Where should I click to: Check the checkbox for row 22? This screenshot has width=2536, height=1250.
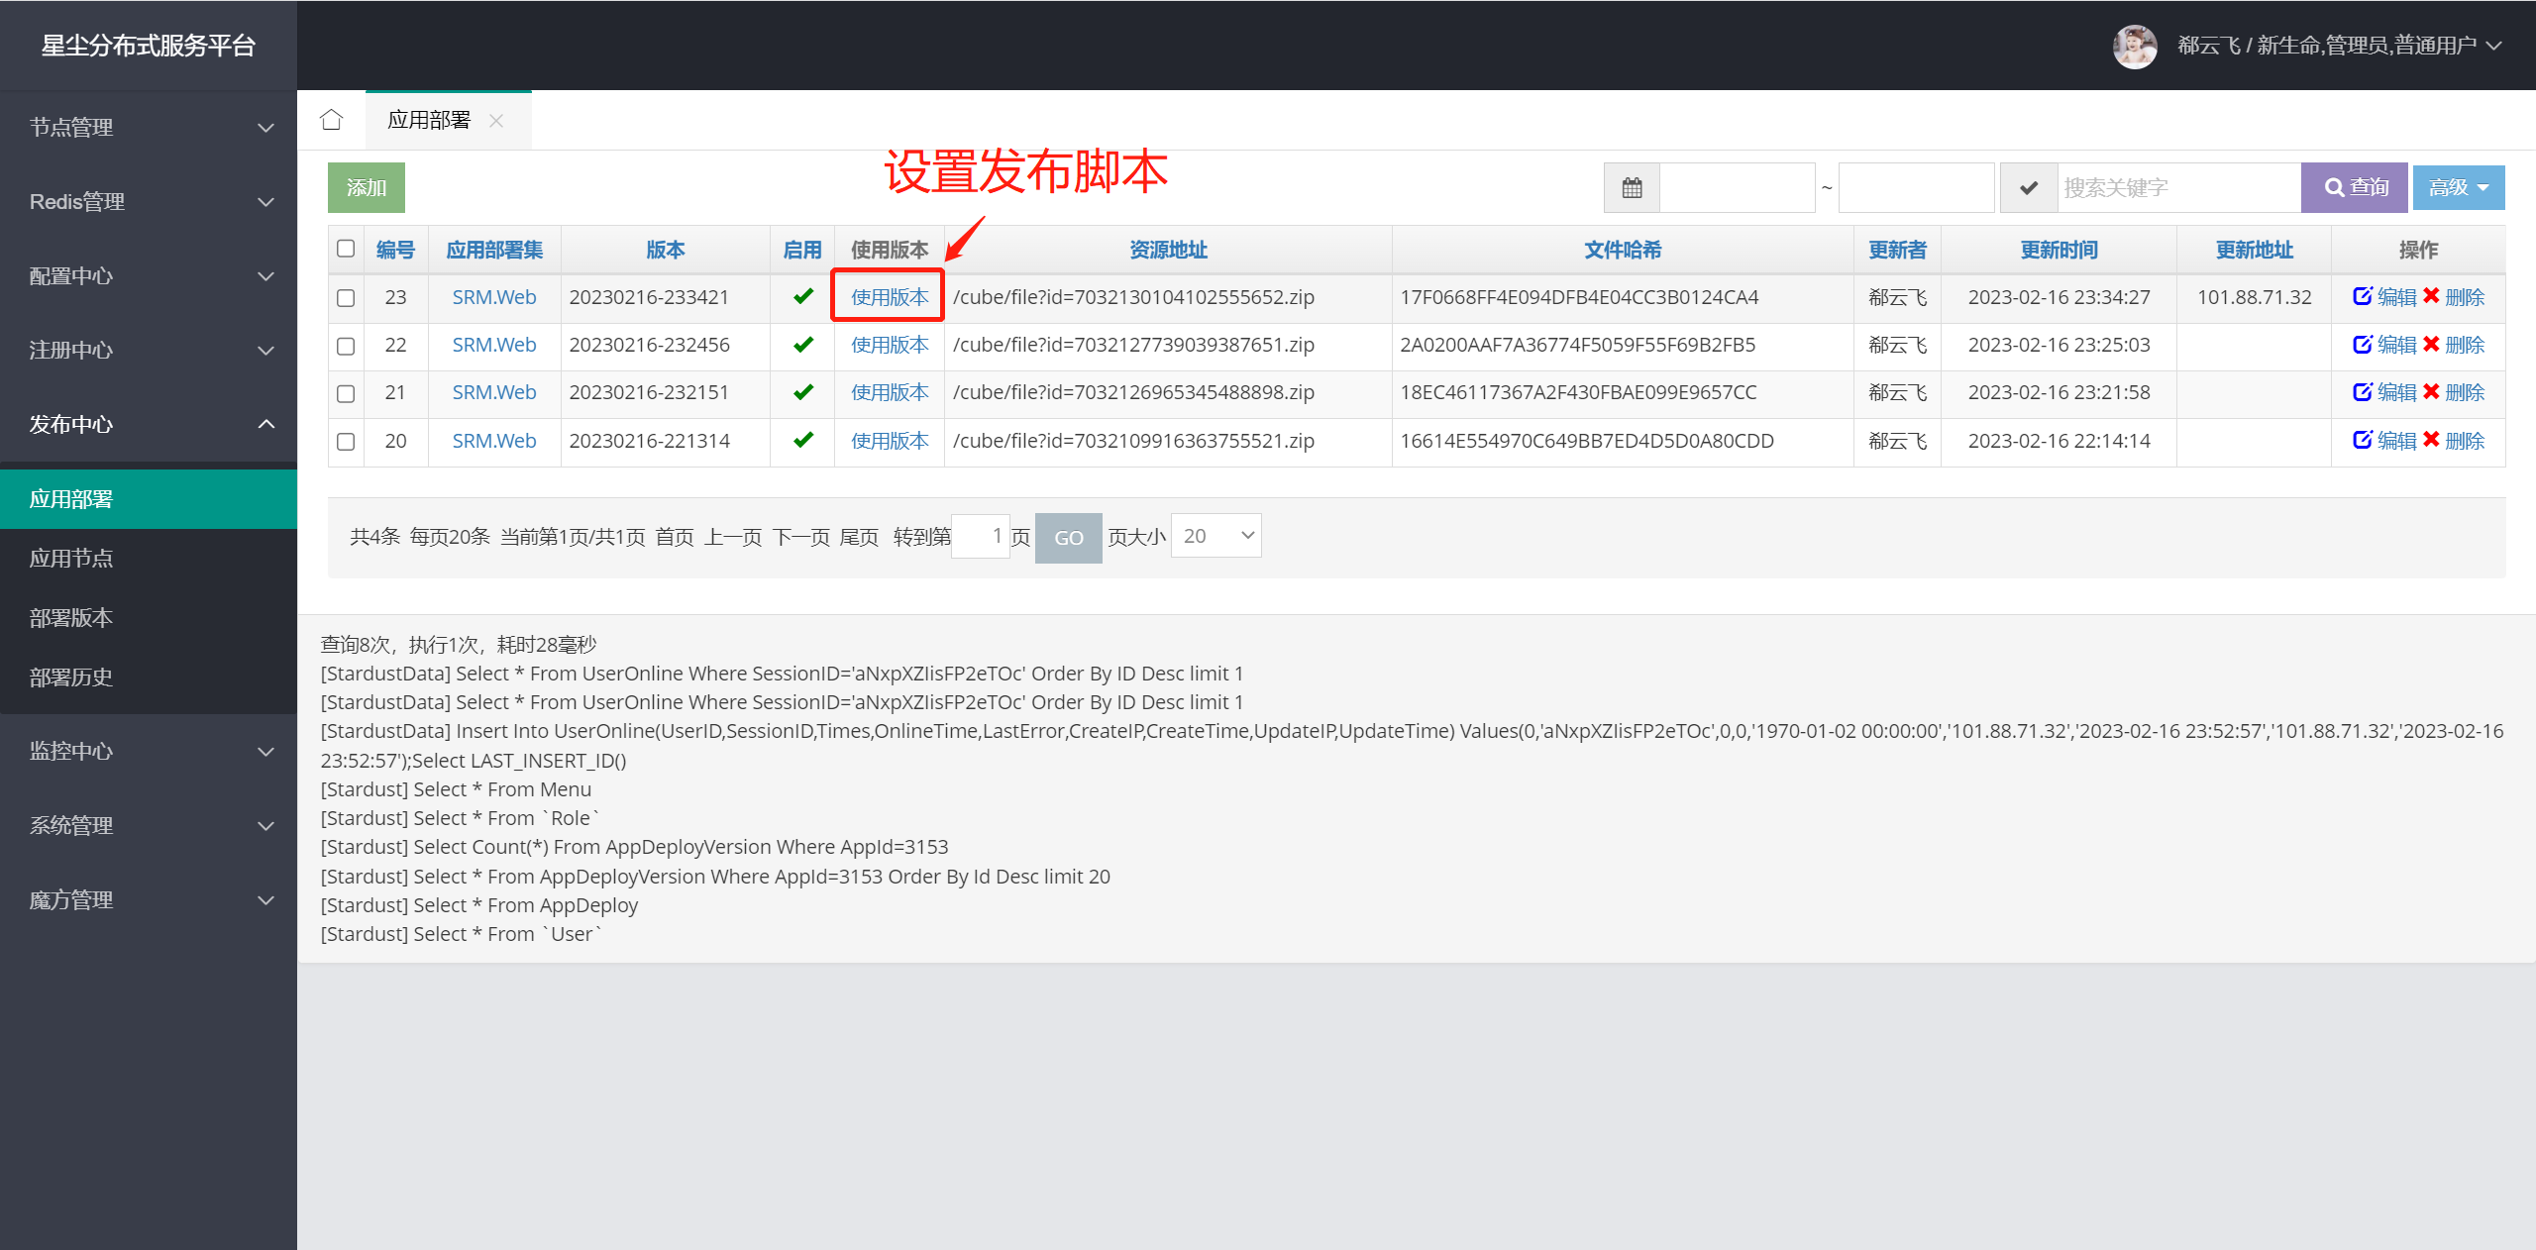[346, 346]
